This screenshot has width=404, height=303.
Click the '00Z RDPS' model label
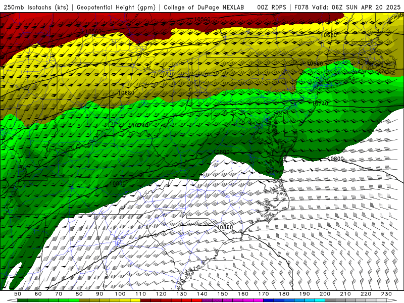(x=271, y=8)
